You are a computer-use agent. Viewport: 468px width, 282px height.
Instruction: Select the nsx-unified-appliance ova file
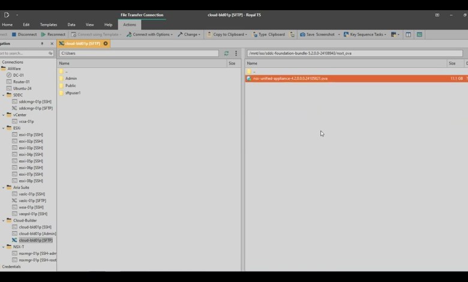356,79
